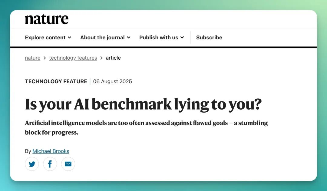
Task: Click the article subtitle about flawed goals
Action: (146, 127)
